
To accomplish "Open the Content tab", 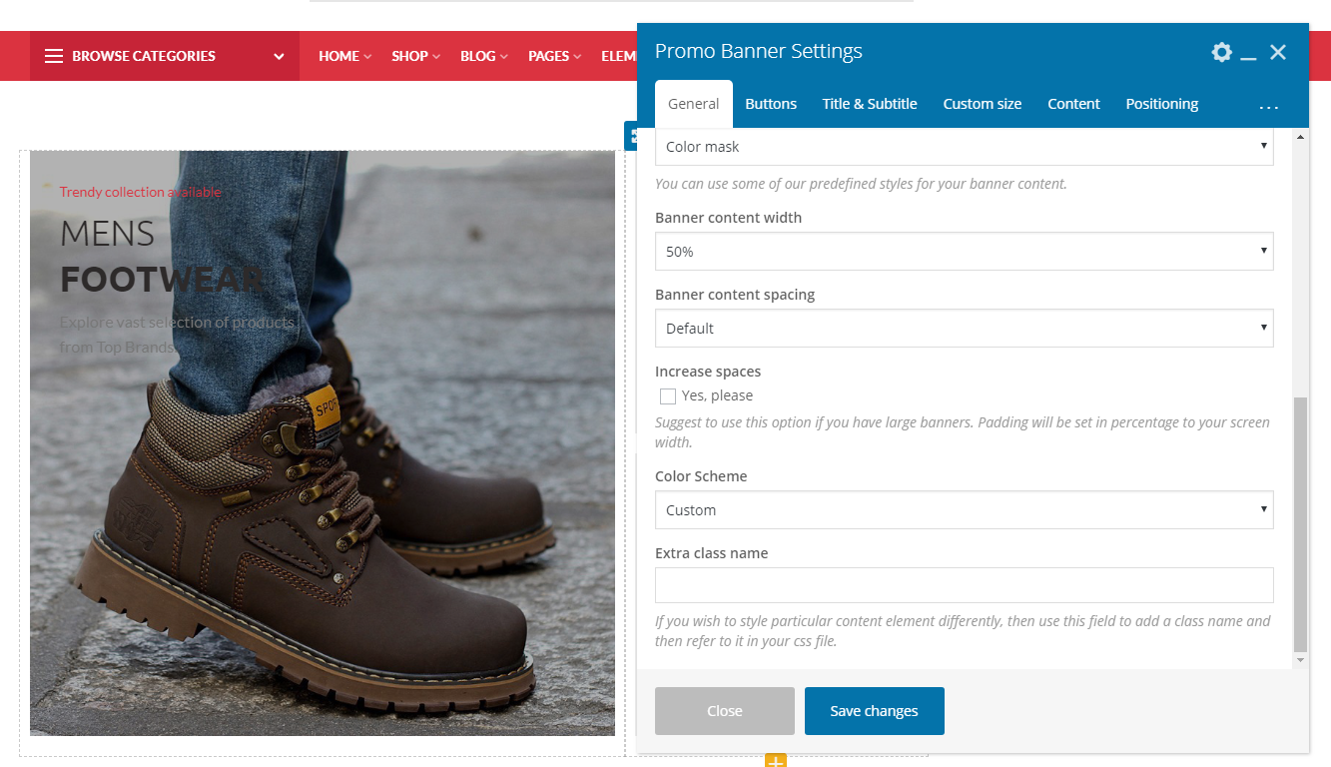I will tap(1073, 104).
